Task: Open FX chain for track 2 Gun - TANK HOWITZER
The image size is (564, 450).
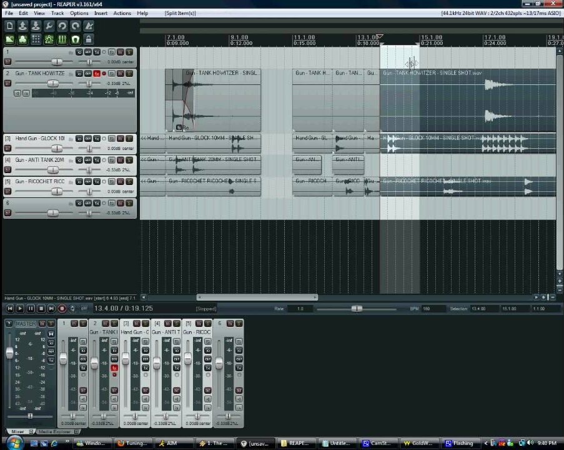Action: (97, 74)
